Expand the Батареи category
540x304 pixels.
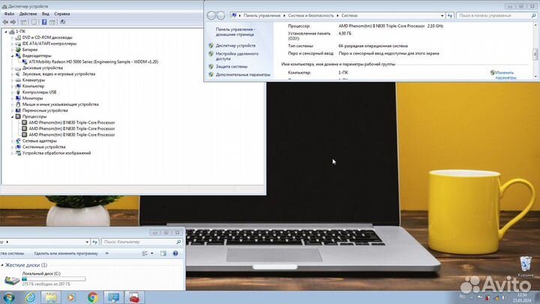coord(12,50)
